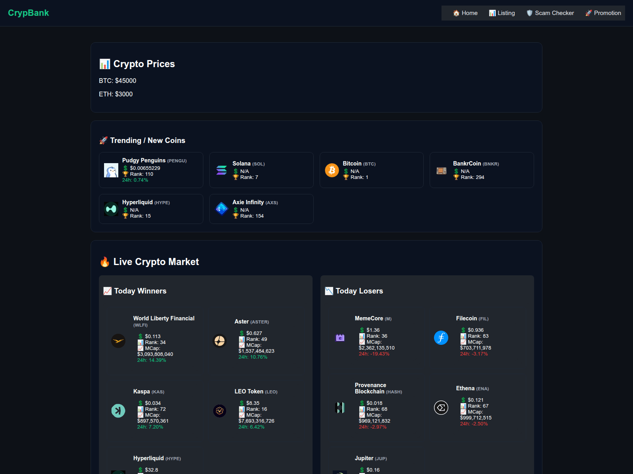The image size is (633, 474).
Task: Click the Crypto Prices chart icon
Action: click(x=104, y=64)
